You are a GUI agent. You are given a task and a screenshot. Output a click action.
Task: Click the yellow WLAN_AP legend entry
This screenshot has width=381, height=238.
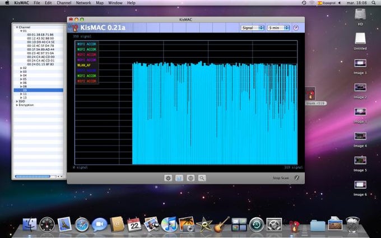(84, 66)
